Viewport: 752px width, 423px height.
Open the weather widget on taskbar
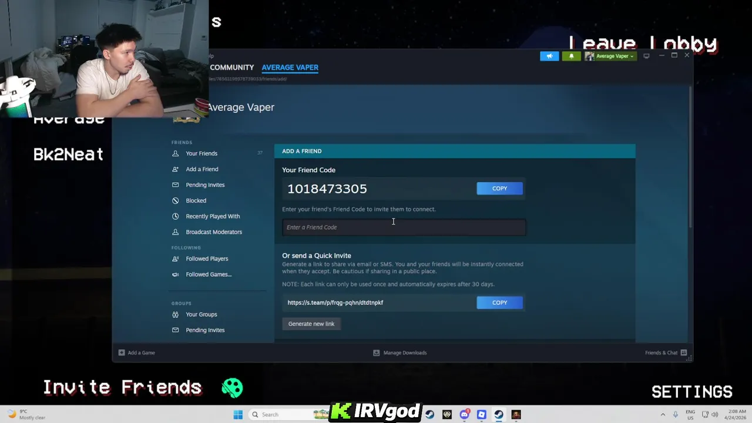coord(26,415)
